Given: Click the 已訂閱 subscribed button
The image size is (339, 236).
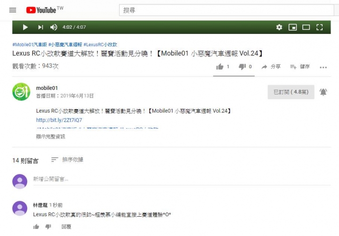Looking at the screenshot, I should pyautogui.click(x=291, y=92).
